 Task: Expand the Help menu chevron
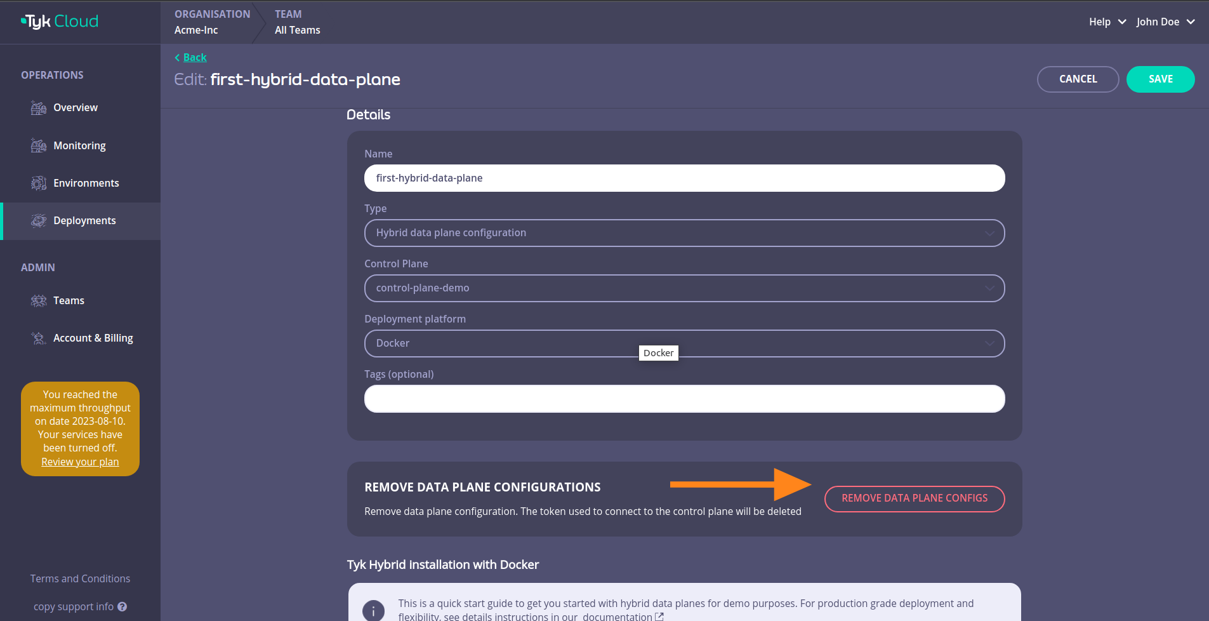1123,22
